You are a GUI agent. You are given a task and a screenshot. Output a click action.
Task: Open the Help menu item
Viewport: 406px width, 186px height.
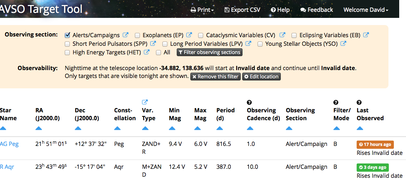(280, 10)
